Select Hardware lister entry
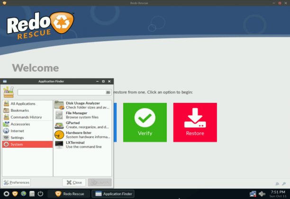290x199 pixels. tap(82, 135)
